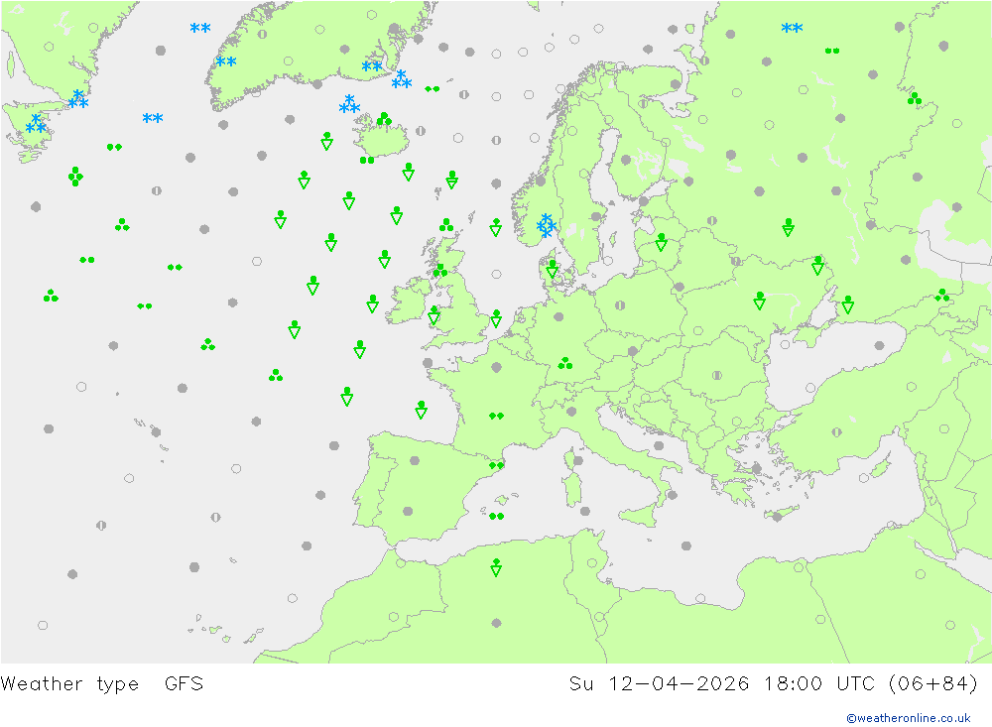Viewport: 992px width, 727px height.
Task: Click the blue triple-snowflake symbol west of Iceland
Action: coord(349,104)
